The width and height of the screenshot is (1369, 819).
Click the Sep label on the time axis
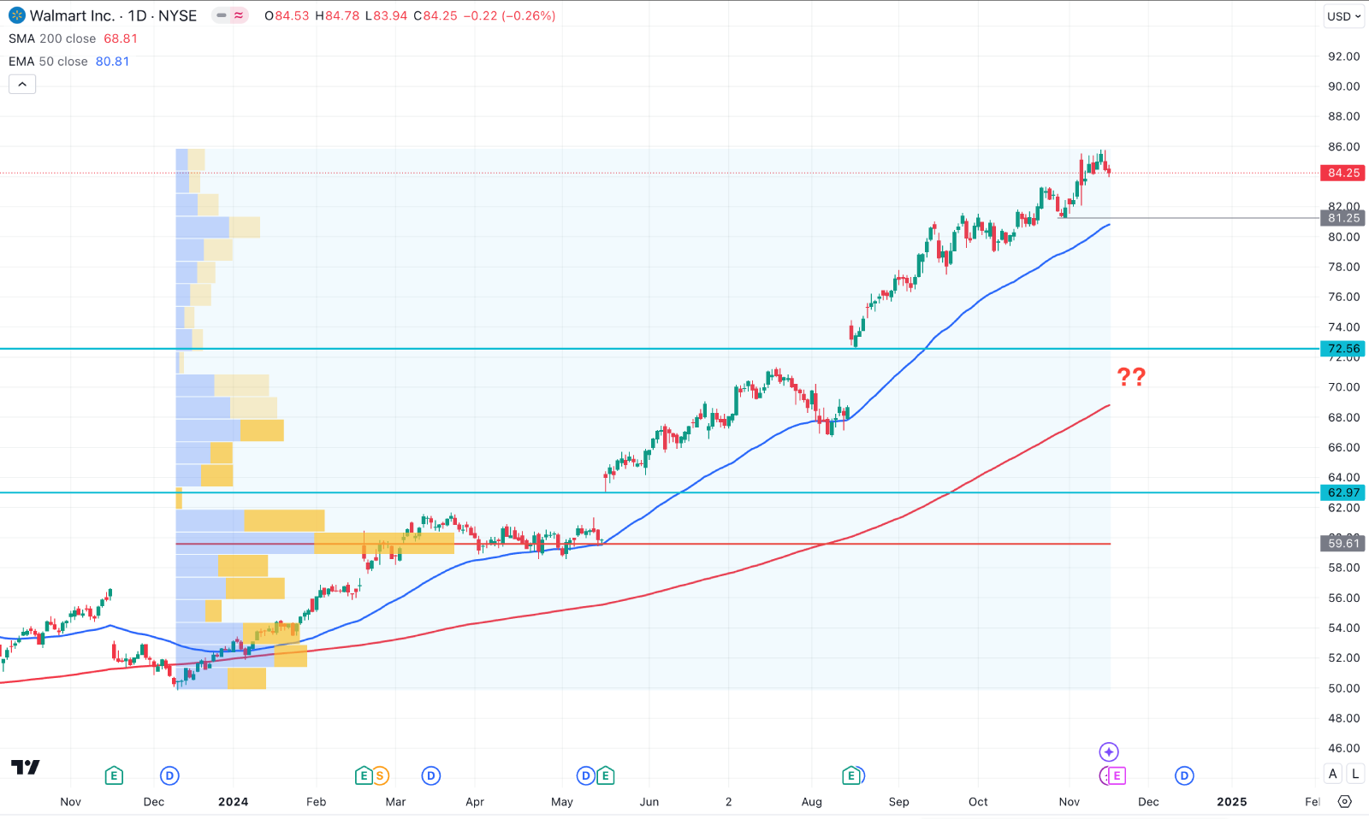(898, 802)
